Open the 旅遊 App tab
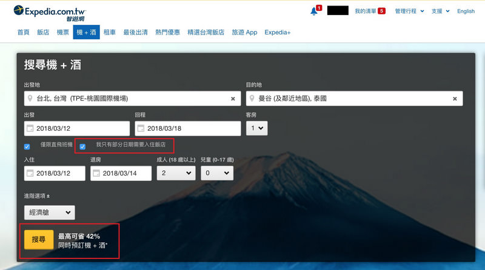The width and height of the screenshot is (485, 270). click(244, 32)
